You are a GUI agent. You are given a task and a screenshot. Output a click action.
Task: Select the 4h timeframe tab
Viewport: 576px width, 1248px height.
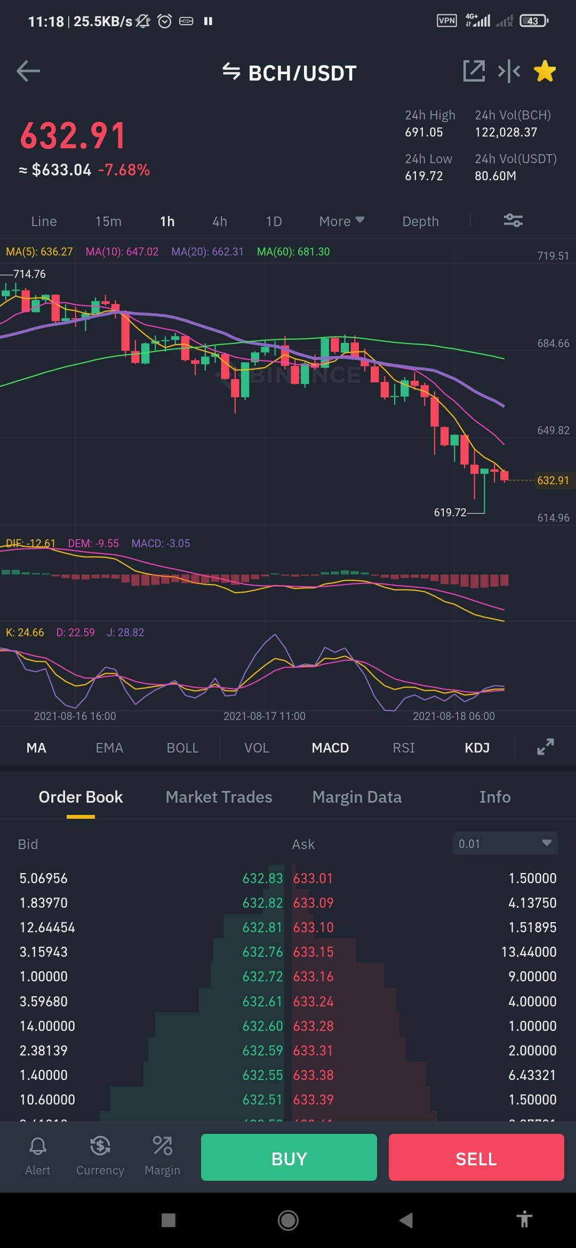[220, 221]
